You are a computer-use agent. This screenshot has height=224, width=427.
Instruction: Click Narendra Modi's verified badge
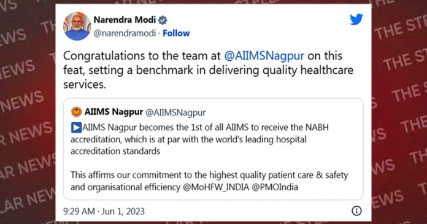(x=163, y=20)
